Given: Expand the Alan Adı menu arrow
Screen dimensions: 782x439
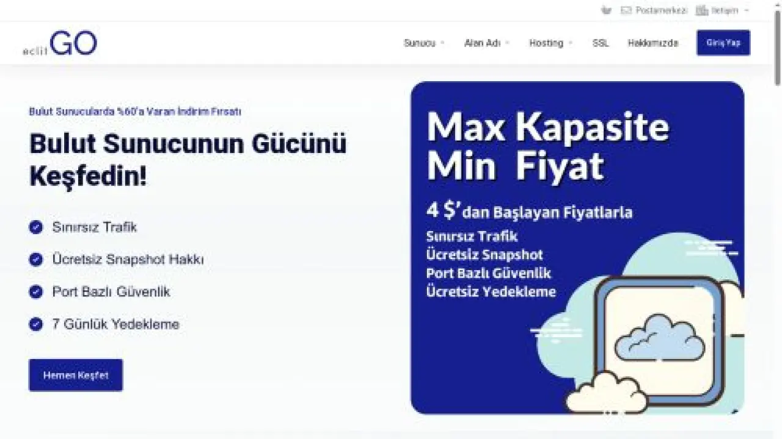Looking at the screenshot, I should click(507, 43).
